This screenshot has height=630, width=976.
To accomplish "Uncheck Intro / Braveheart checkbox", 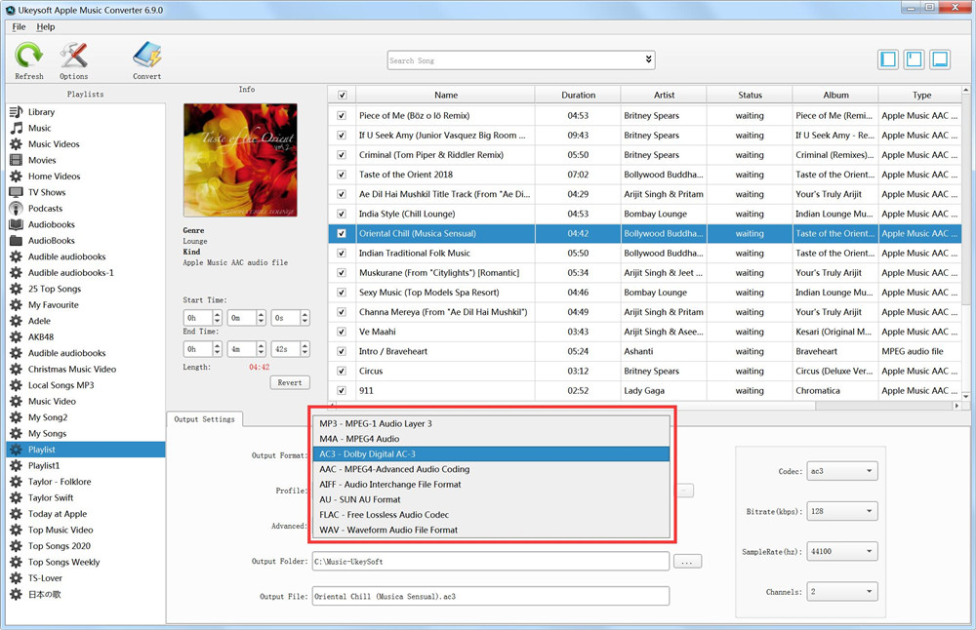I will tap(341, 351).
